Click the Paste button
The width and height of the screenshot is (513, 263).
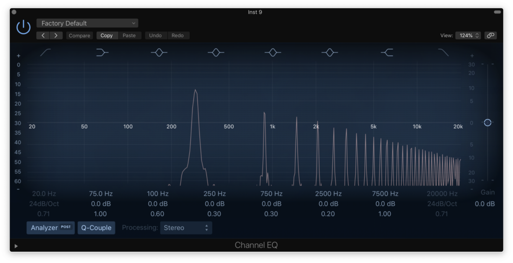129,35
